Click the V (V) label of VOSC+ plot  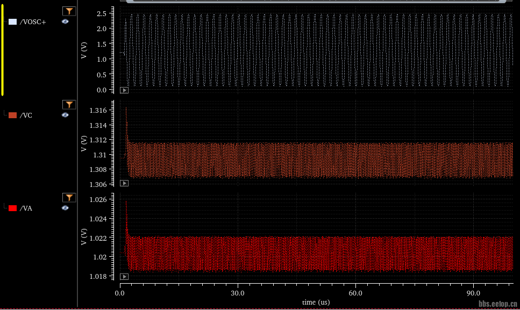pos(84,51)
